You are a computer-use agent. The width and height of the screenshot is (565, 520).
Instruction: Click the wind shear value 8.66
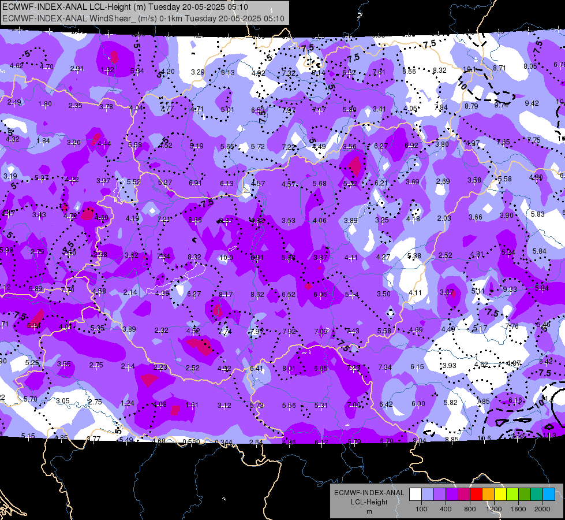(x=195, y=220)
